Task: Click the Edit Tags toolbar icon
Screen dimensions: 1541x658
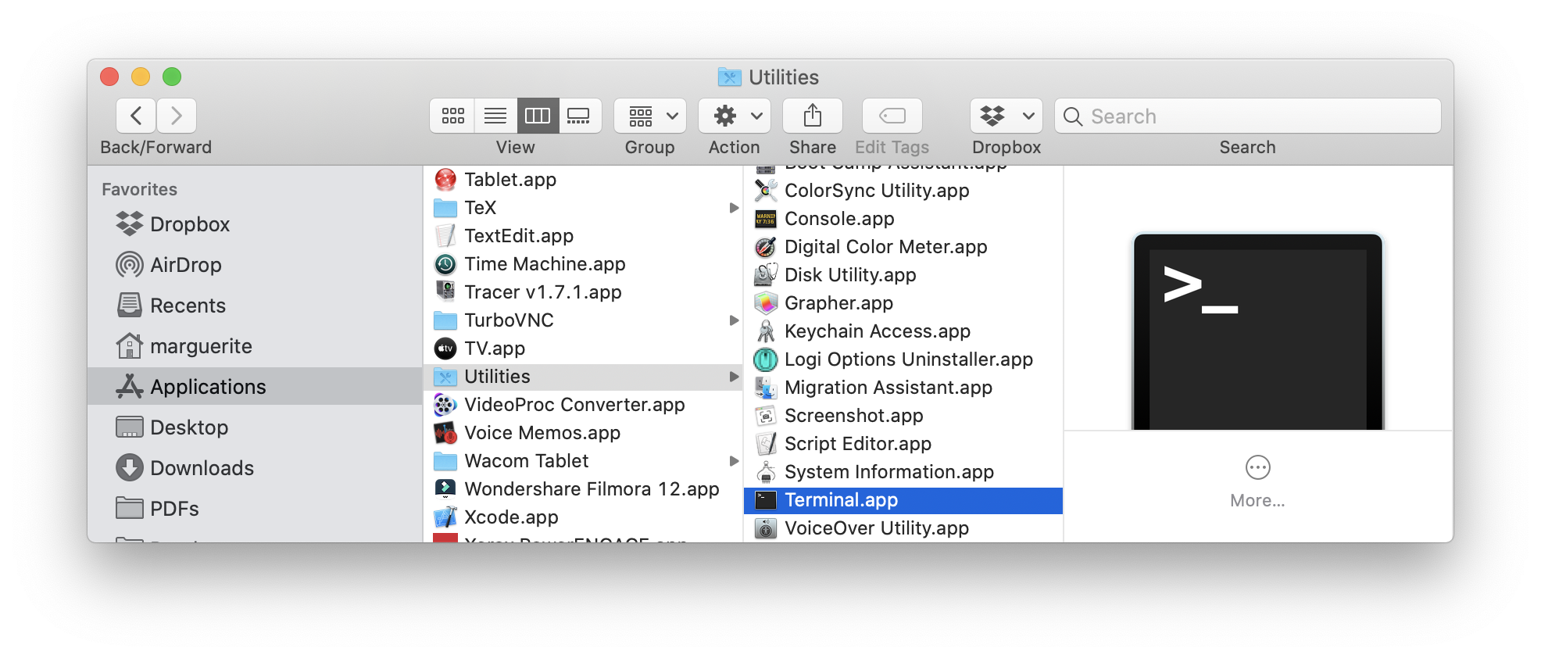Action: (x=892, y=116)
